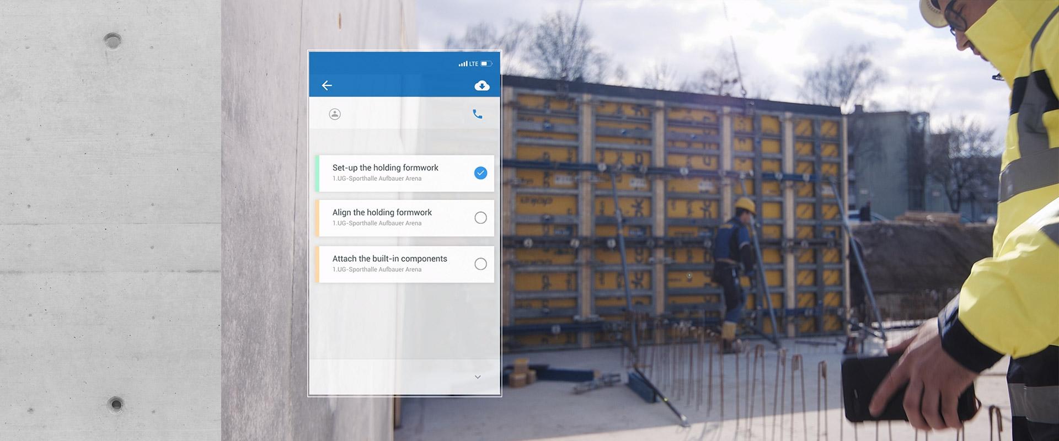Viewport: 1059px width, 441px height.
Task: Click green status stripe on first task
Action: tap(317, 173)
